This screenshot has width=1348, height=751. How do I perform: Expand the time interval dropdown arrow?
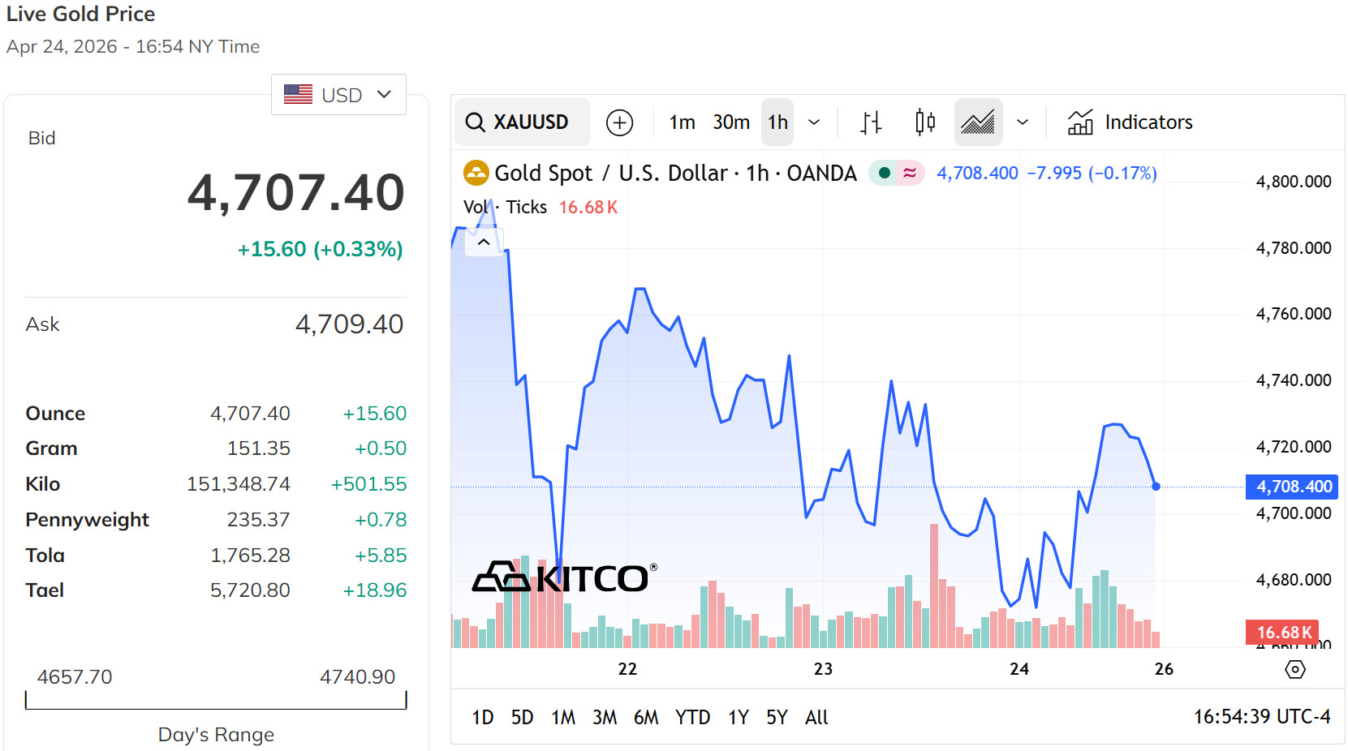coord(814,122)
